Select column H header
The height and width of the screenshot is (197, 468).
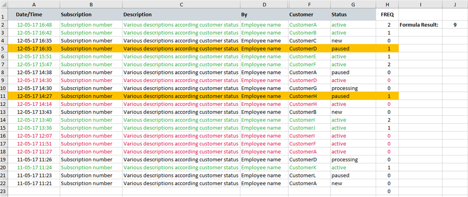point(388,5)
